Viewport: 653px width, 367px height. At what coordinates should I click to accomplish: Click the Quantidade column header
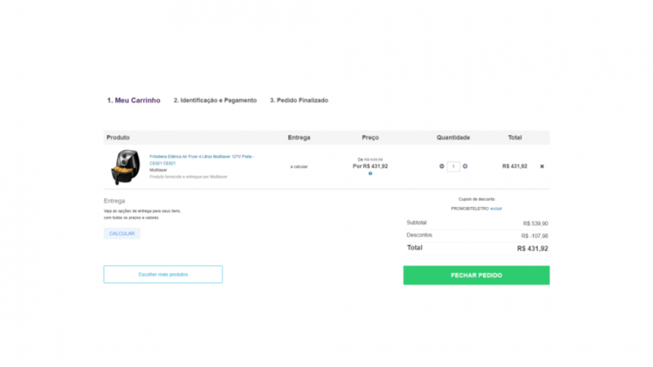(453, 137)
